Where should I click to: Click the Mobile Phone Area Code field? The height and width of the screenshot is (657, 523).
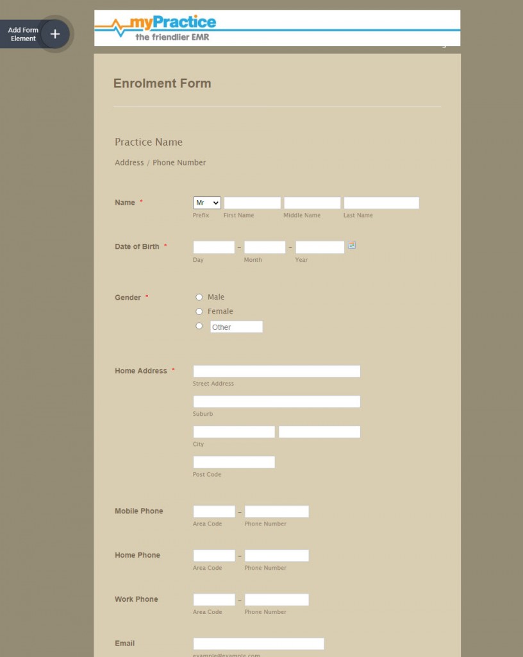pyautogui.click(x=214, y=511)
